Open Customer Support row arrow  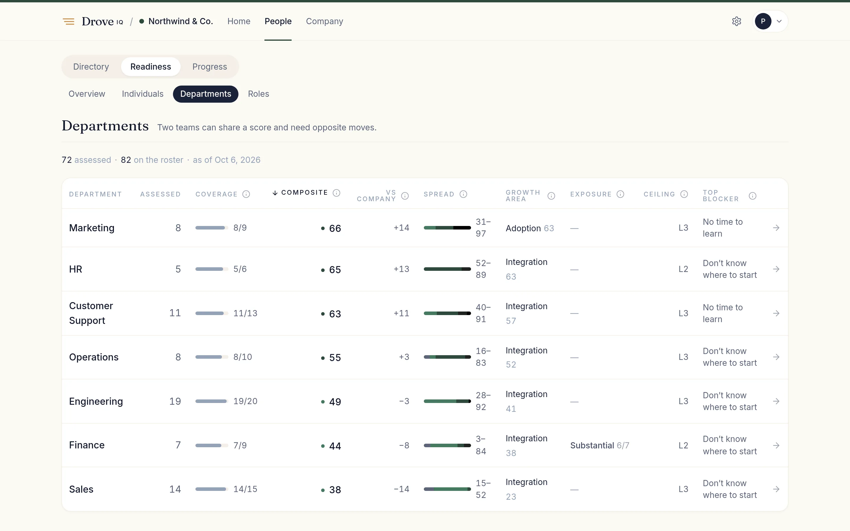776,313
